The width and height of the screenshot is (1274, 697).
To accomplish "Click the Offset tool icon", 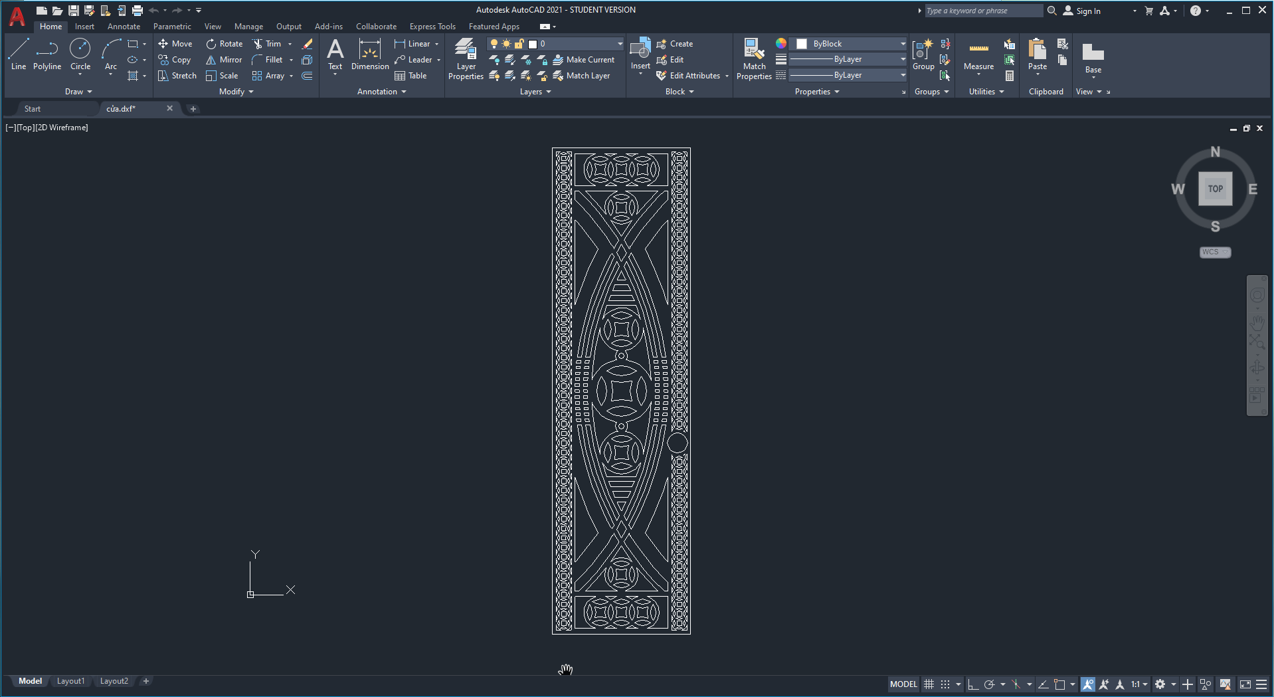I will point(307,76).
